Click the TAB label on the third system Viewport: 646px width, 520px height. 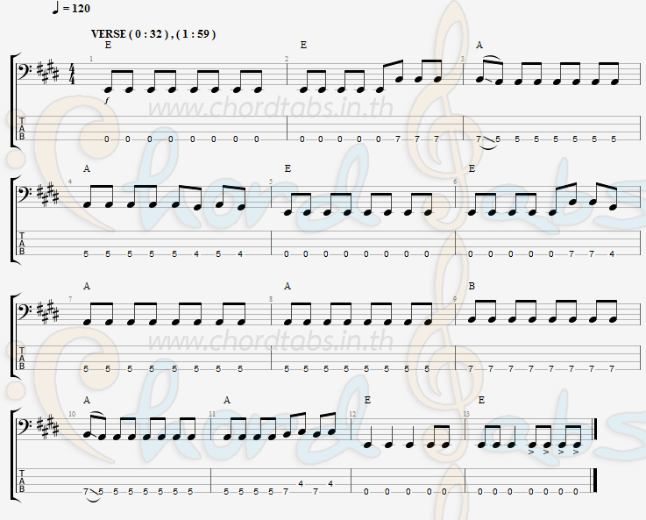click(22, 359)
